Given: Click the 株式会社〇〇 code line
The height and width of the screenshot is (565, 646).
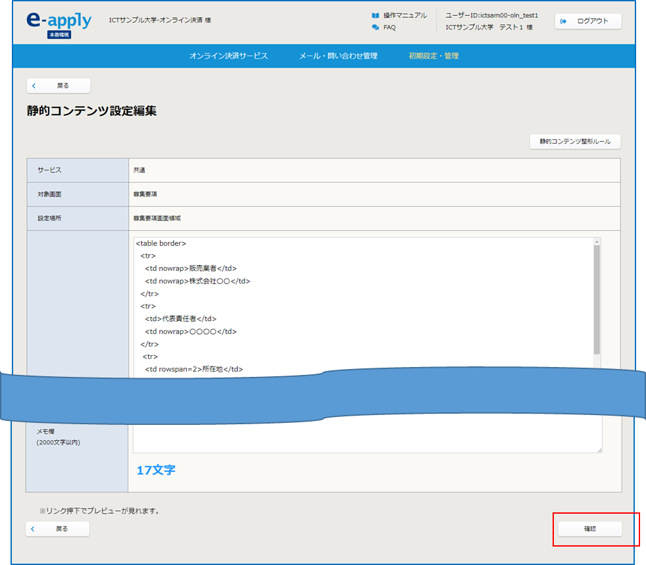Looking at the screenshot, I should pos(198,282).
